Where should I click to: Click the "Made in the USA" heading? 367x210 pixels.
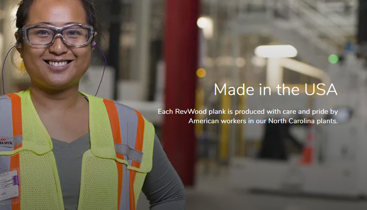pos(276,89)
